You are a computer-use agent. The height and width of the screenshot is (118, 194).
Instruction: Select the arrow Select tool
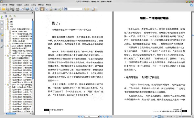tap(47, 9)
